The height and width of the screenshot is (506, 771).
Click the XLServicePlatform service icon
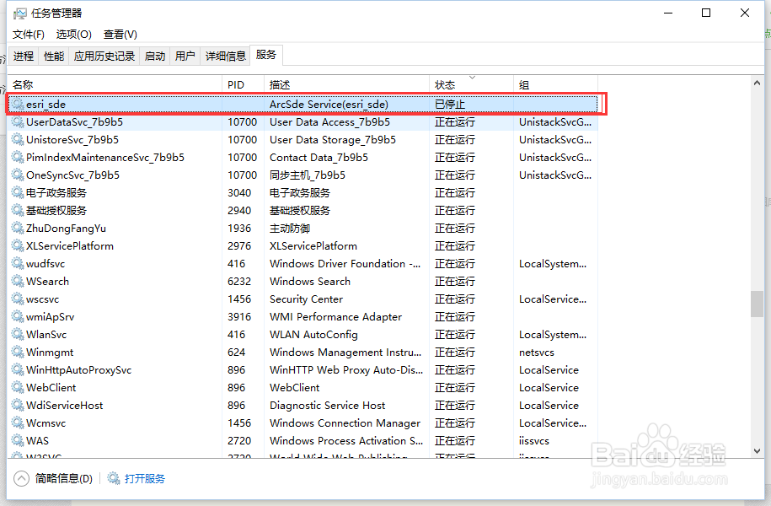pyautogui.click(x=17, y=245)
